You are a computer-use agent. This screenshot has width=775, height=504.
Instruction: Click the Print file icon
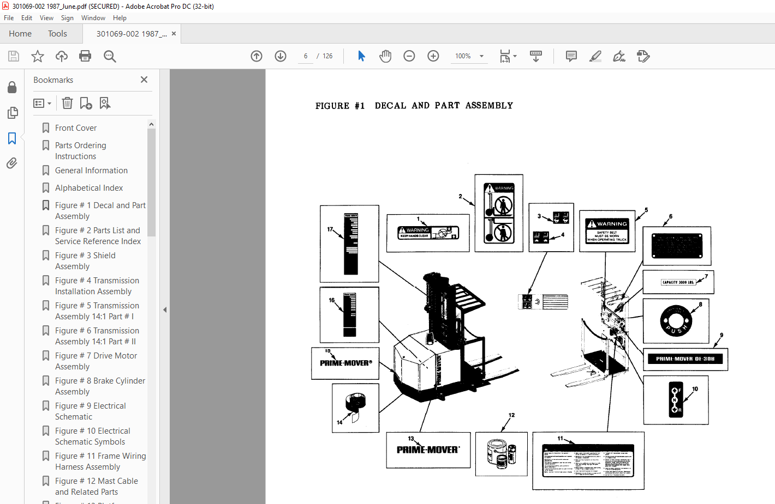pyautogui.click(x=85, y=56)
